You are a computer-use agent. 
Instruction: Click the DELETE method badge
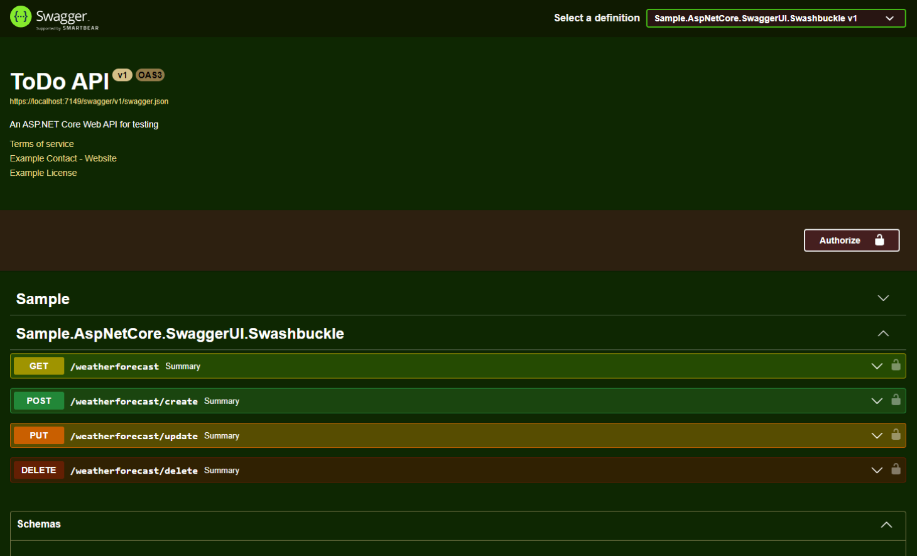coord(39,469)
